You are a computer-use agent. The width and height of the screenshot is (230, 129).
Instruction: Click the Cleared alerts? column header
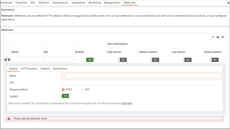click(213, 52)
